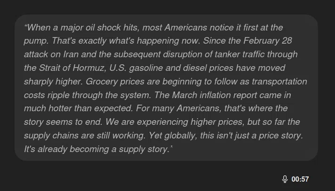Screen dimensions: 335x191
Task: Click the words 'supply chains are still working'
Action: tap(84, 136)
